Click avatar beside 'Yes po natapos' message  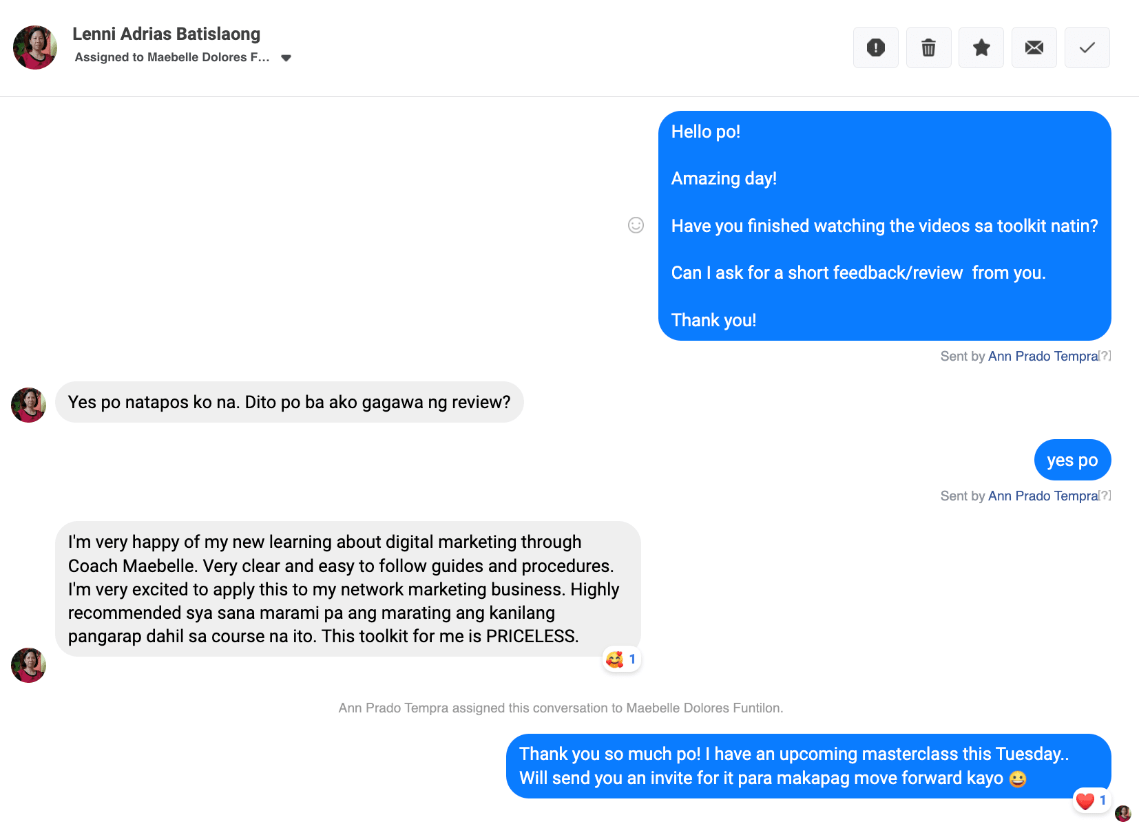[x=28, y=405]
